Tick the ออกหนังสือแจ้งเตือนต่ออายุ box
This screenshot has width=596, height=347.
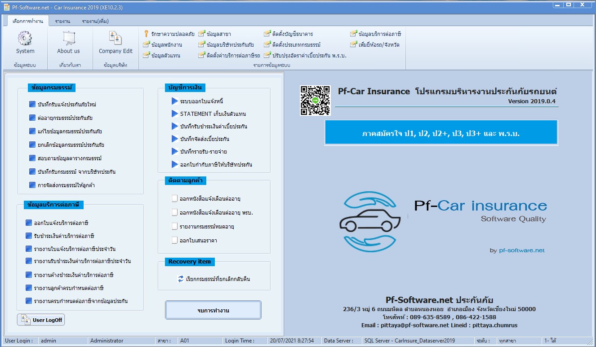tap(174, 198)
